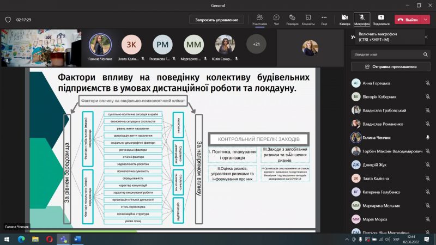Viewport: 436px width, 245px height.
Task: Click the shield security icon
Action: click(x=8, y=20)
